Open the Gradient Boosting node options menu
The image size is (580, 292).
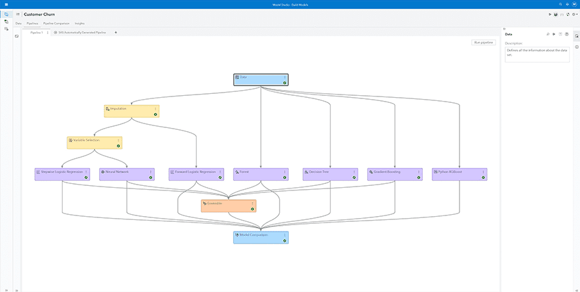pyautogui.click(x=419, y=172)
